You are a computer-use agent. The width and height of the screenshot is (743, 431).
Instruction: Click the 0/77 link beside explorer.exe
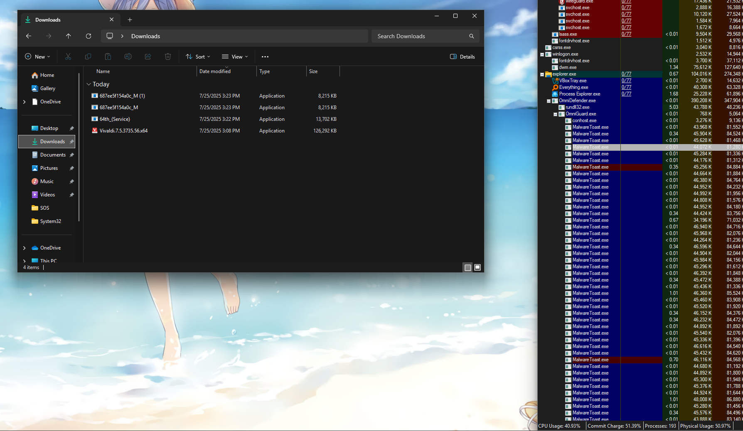tap(626, 74)
